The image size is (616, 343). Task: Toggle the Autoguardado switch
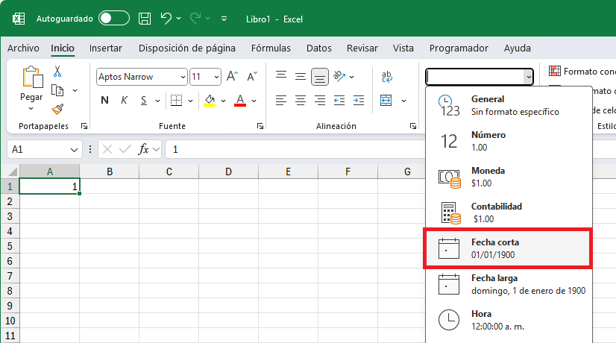(x=114, y=19)
